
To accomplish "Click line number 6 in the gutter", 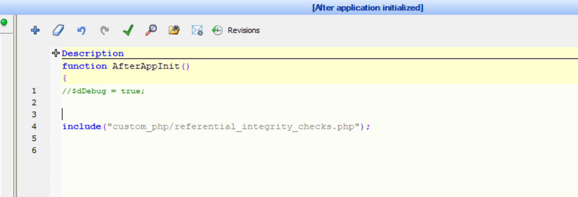I will tap(34, 151).
